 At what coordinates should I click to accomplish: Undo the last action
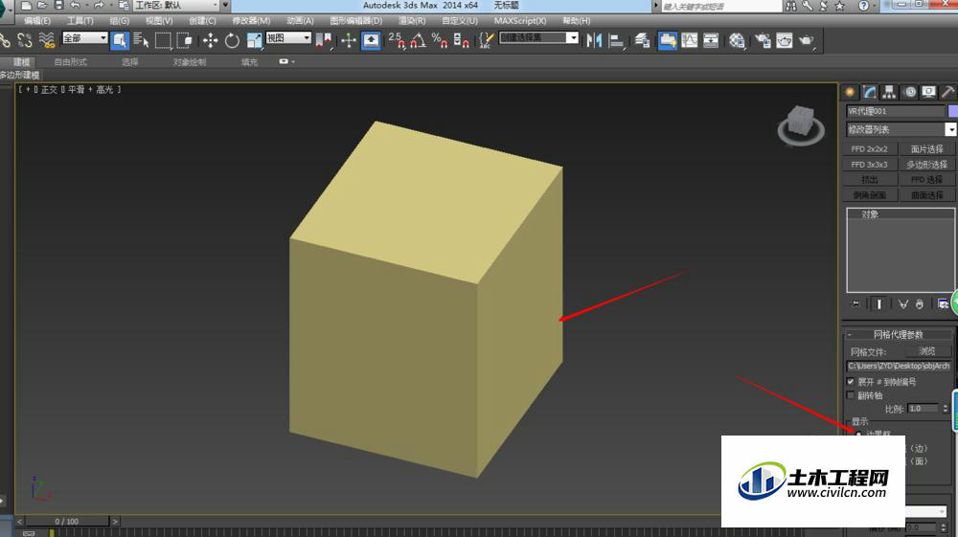(x=75, y=5)
